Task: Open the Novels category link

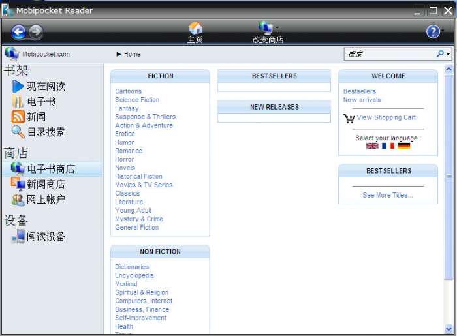Action: pos(125,168)
